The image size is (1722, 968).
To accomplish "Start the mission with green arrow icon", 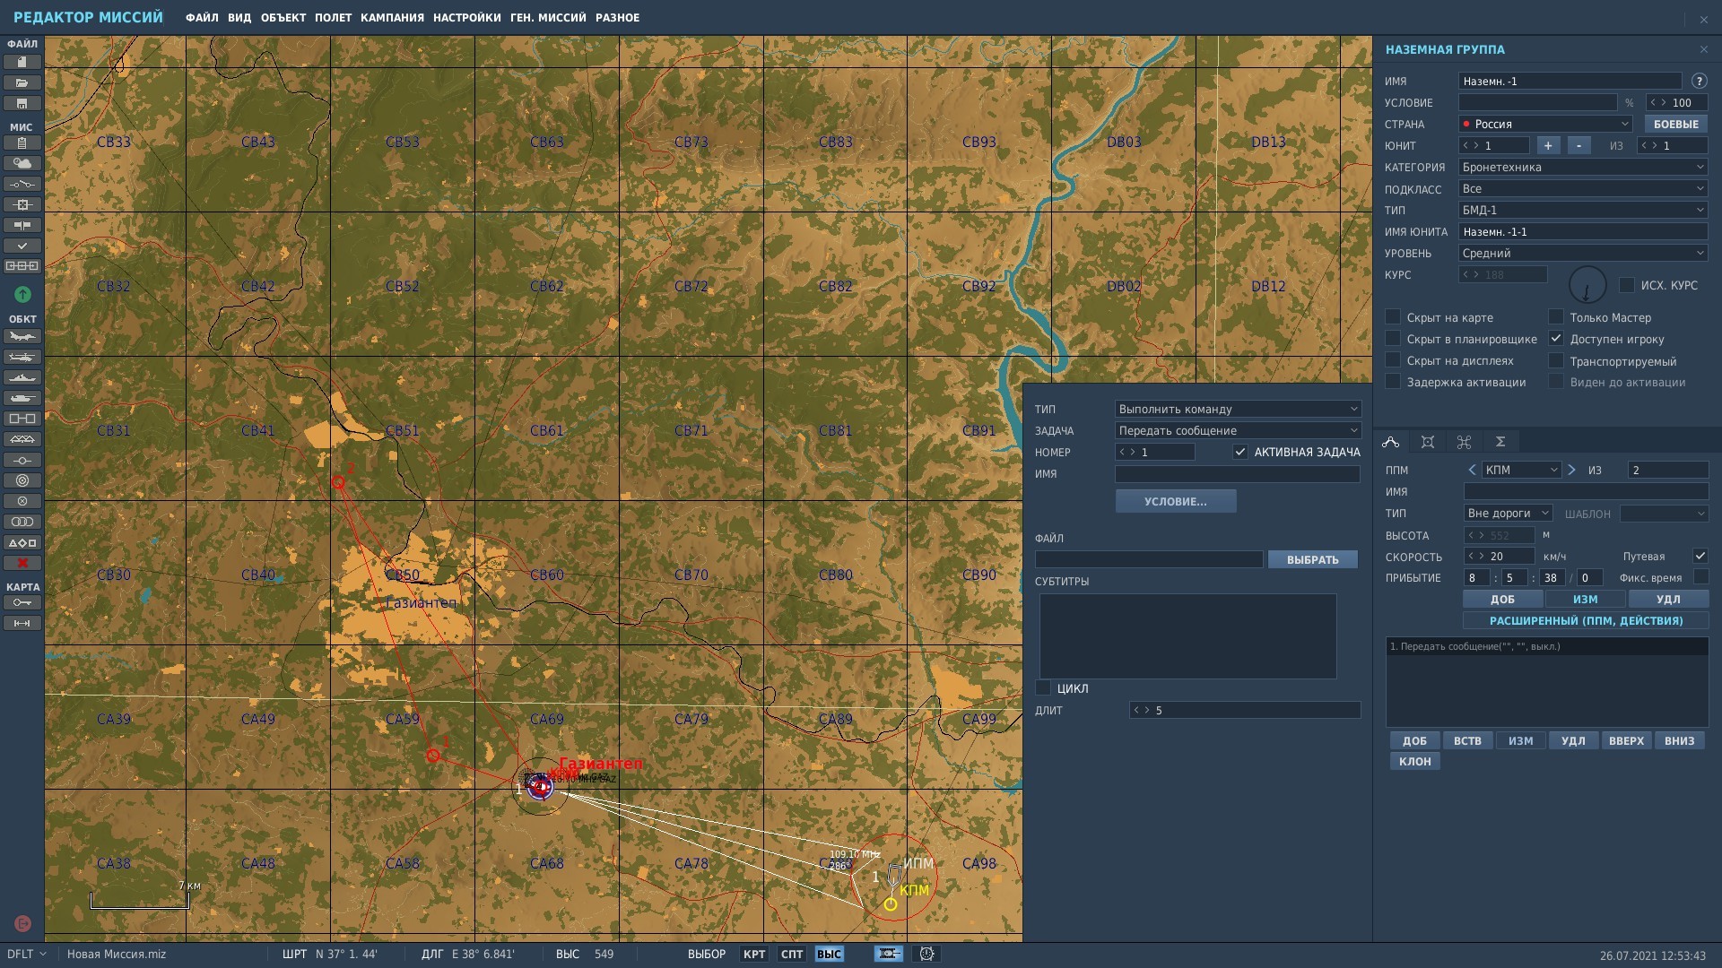I will 22,294.
